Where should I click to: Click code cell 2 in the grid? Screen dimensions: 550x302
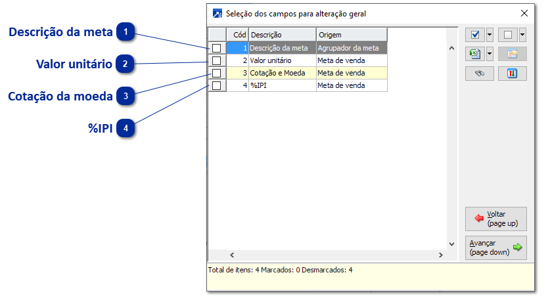pos(237,60)
